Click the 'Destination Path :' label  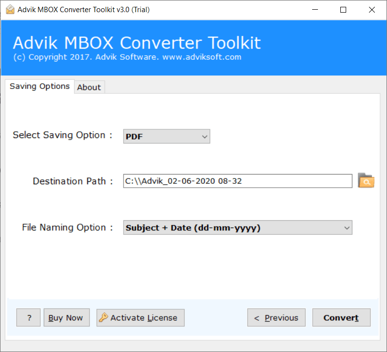click(x=73, y=181)
